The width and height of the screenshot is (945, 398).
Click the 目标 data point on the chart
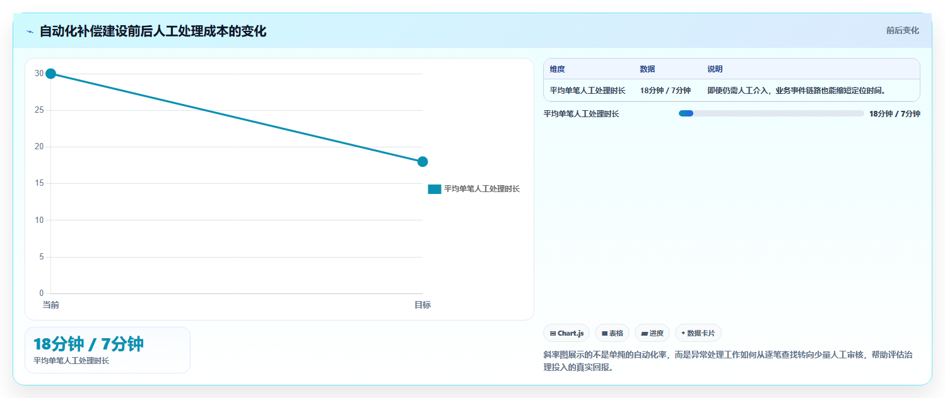click(423, 162)
